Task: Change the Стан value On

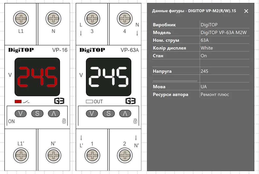Action: click(225, 56)
